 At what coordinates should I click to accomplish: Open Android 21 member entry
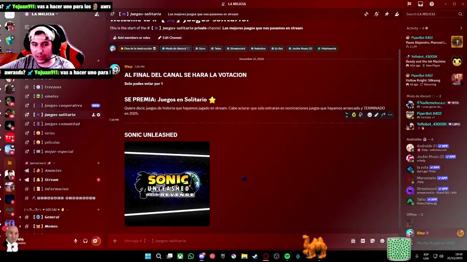[434, 148]
